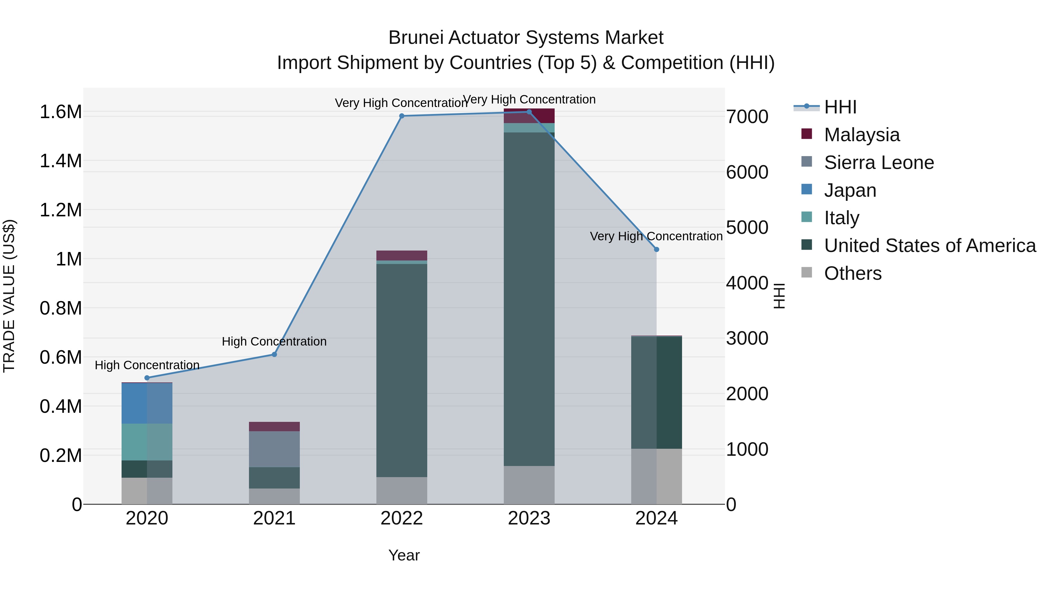The height and width of the screenshot is (592, 1052).
Task: Click the 'High Concentration' label above 2021
Action: (274, 341)
